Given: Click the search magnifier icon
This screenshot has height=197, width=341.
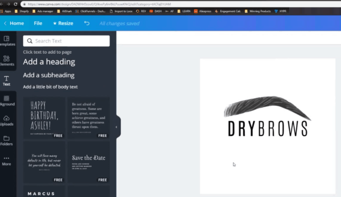Looking at the screenshot, I should coord(30,41).
